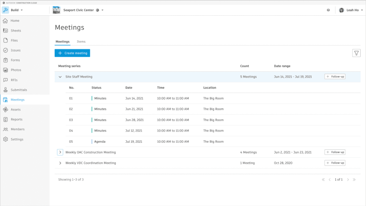This screenshot has height=206, width=366.
Task: Open the RFIs speech bubble icon
Action: (x=5, y=80)
